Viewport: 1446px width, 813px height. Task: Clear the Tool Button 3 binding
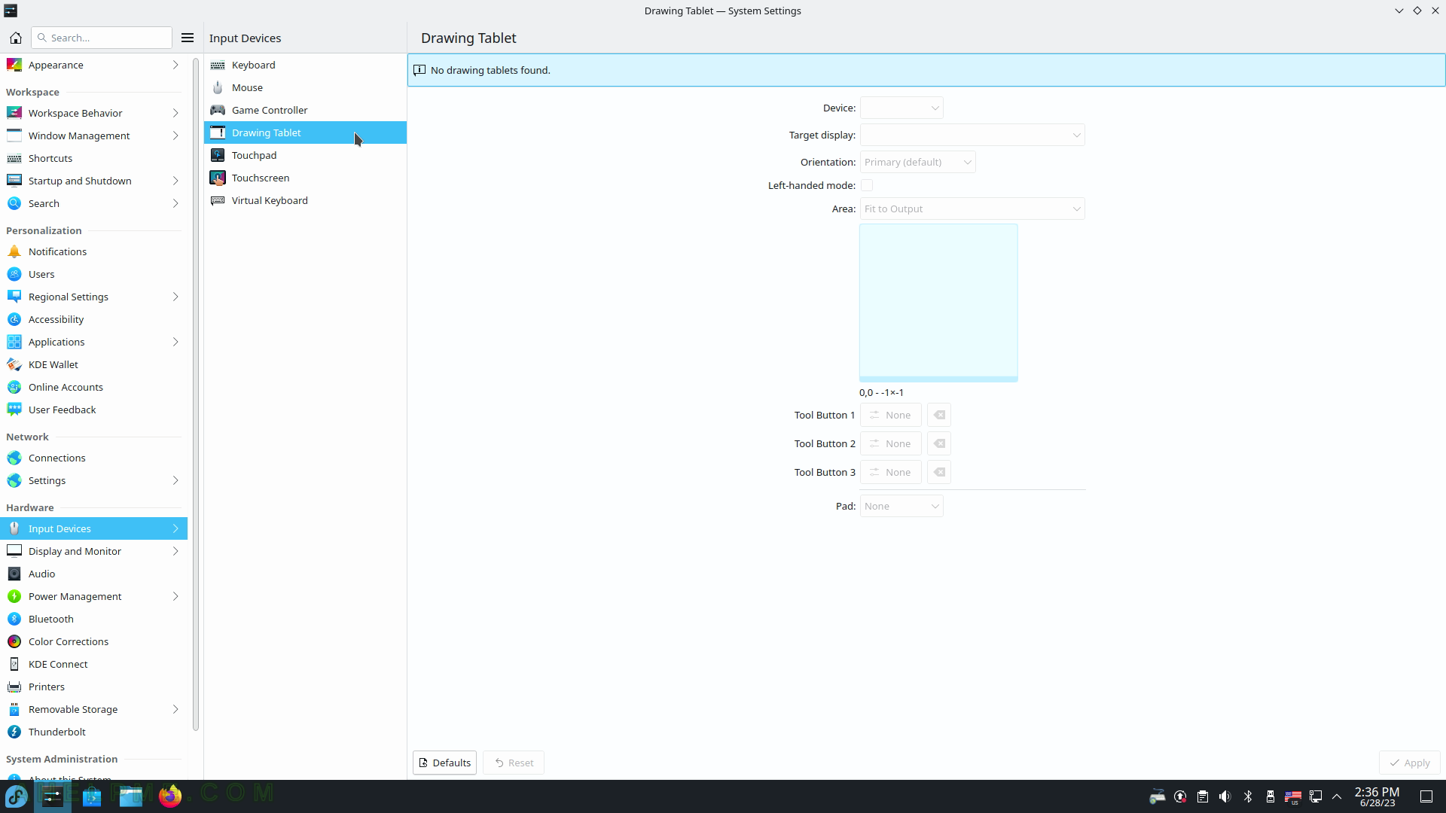pos(939,472)
